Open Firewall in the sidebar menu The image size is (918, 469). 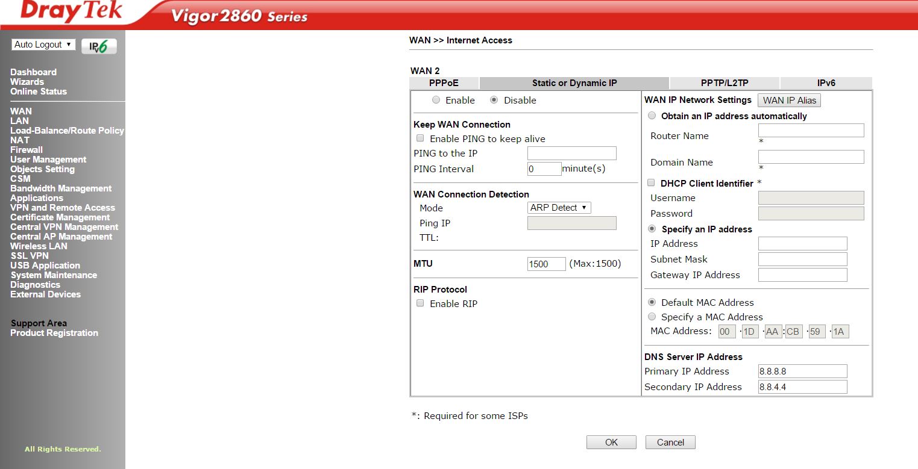[x=27, y=150]
